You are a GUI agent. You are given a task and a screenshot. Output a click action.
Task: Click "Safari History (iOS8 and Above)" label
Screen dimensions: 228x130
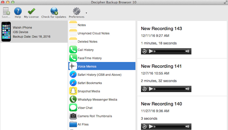[x=99, y=75]
